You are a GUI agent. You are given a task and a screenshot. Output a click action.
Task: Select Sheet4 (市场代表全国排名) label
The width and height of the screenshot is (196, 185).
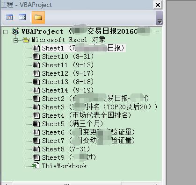tap(87, 115)
